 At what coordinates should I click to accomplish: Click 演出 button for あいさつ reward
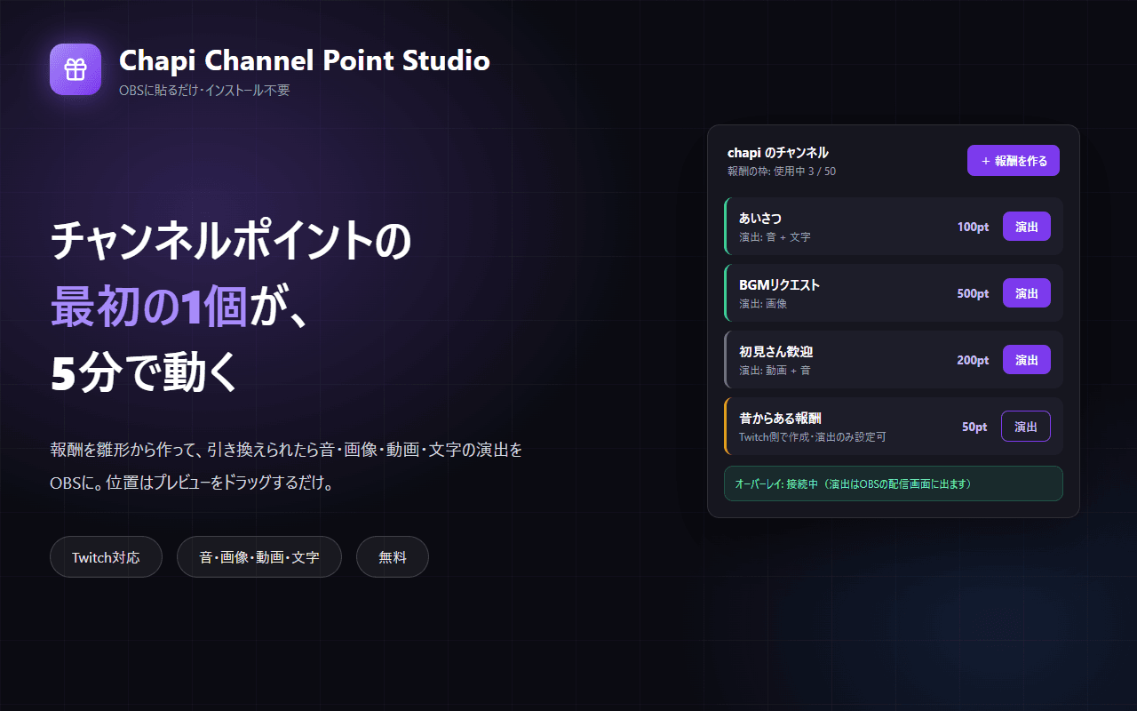click(1027, 227)
